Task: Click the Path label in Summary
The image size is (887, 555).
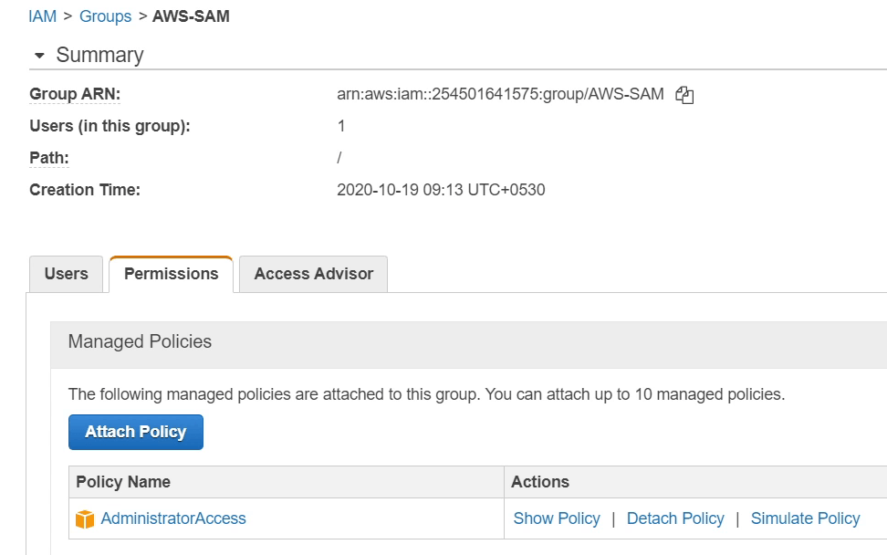Action: 49,158
